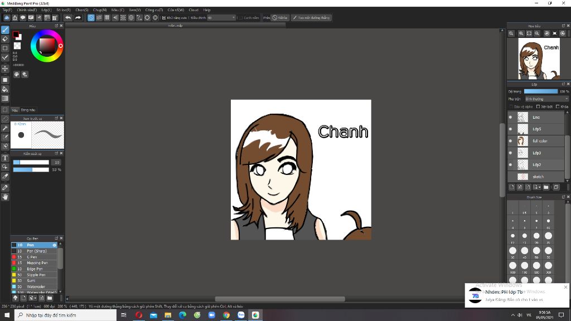Open the Pha trộn blend mode dropdown
Viewport: 571px width, 321px height.
point(546,99)
